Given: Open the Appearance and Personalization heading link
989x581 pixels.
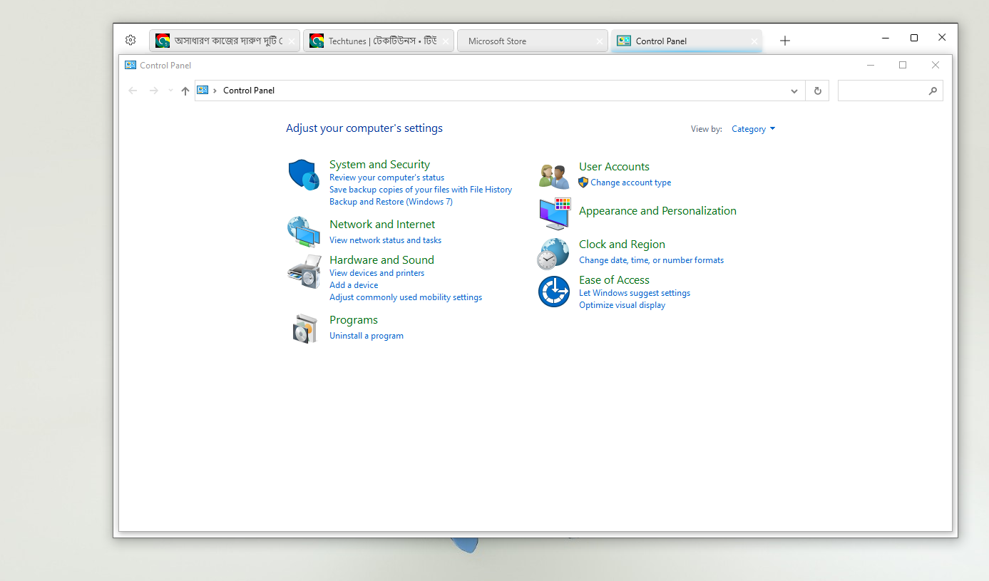Looking at the screenshot, I should [x=657, y=211].
